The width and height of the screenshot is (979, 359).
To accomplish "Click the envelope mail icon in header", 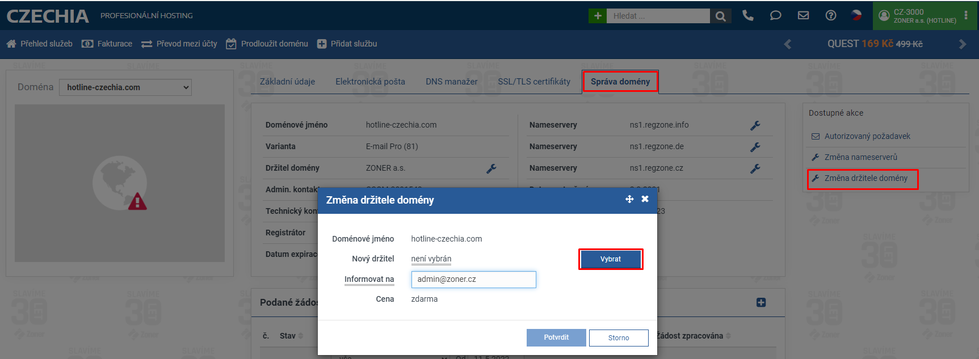I will (803, 15).
